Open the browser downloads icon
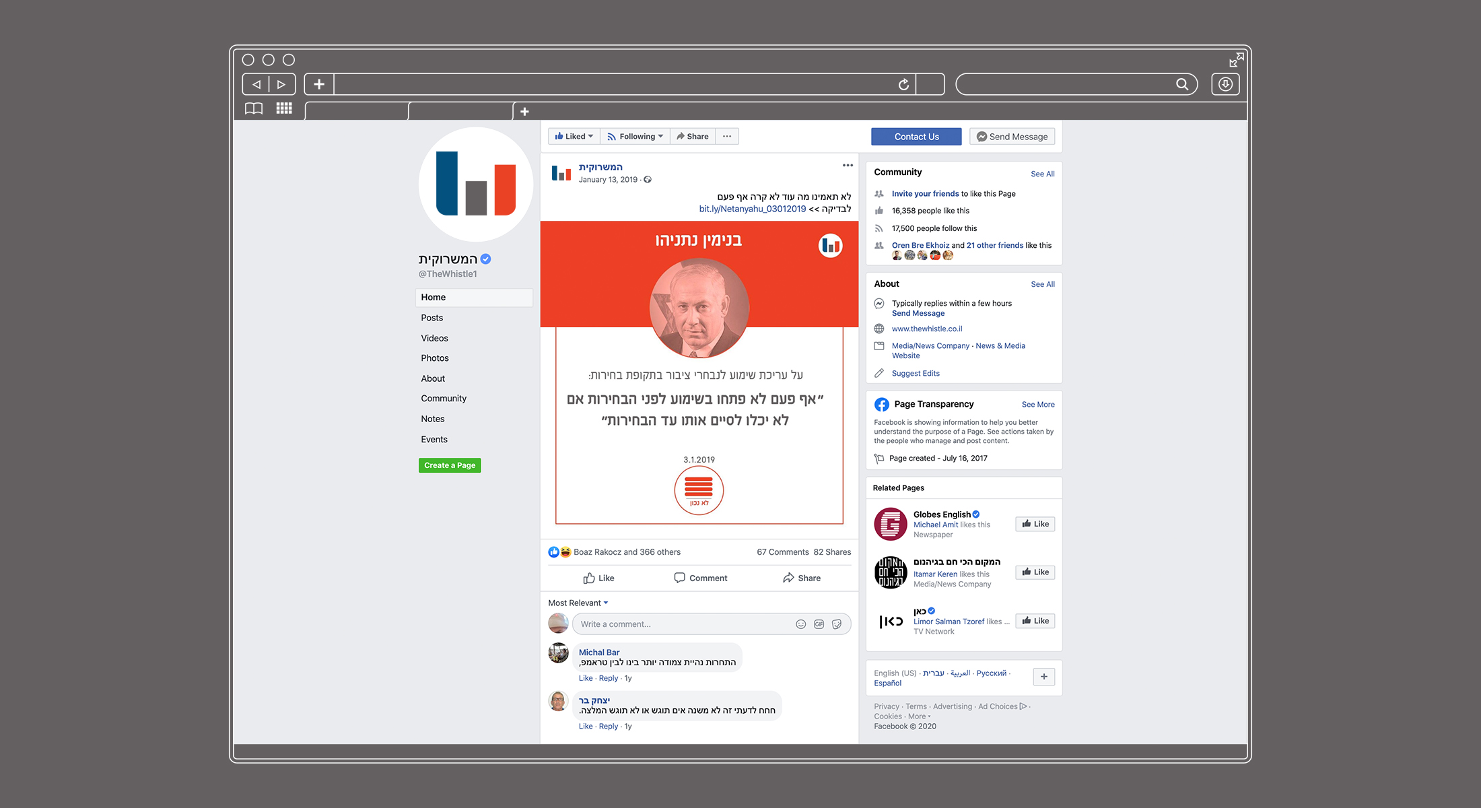This screenshot has height=808, width=1481. [x=1225, y=84]
